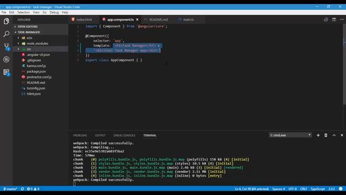Create a new terminal with plus icon
346x195 pixels.
click(x=318, y=135)
